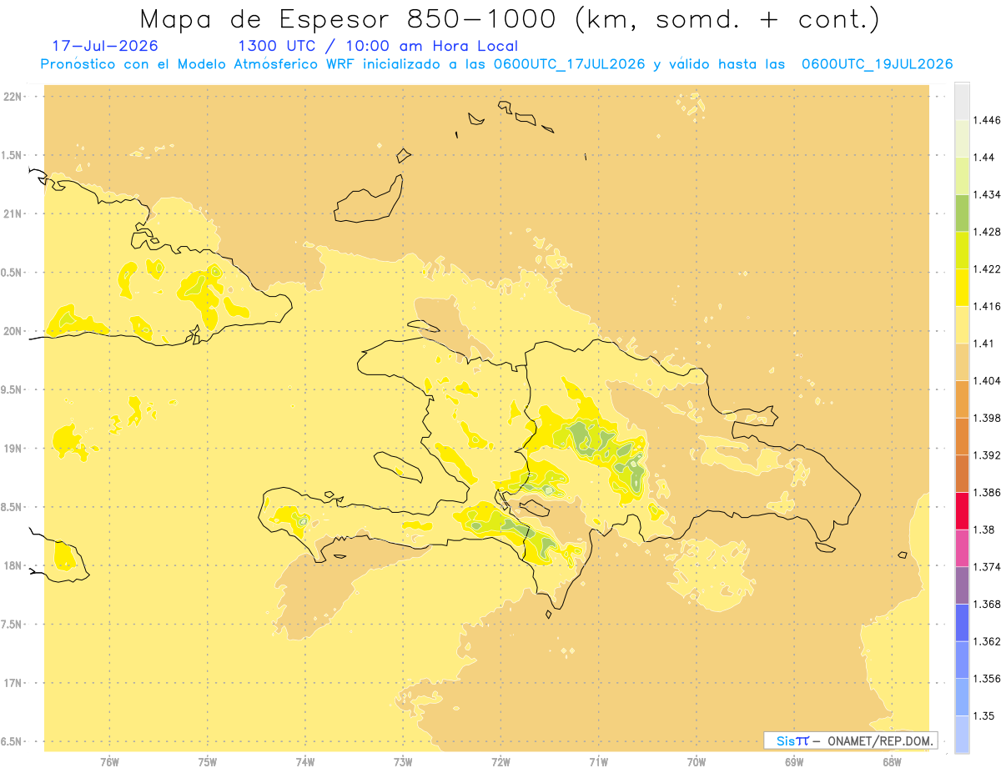Click the "1.374" colorbar label

coord(987,567)
